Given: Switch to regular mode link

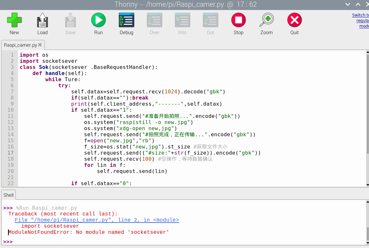Looking at the screenshot, I should point(361,21).
